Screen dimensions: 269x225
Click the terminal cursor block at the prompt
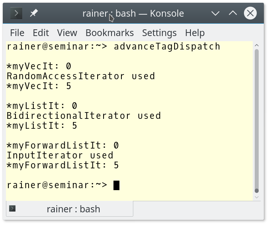pos(116,185)
